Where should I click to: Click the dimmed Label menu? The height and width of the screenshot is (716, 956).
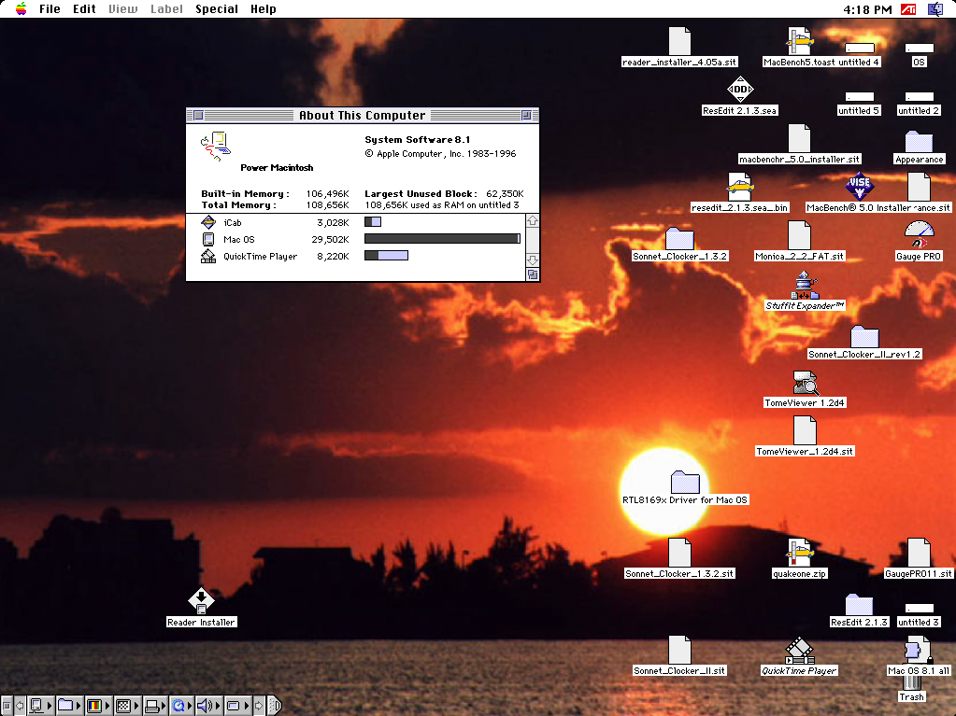(x=166, y=9)
